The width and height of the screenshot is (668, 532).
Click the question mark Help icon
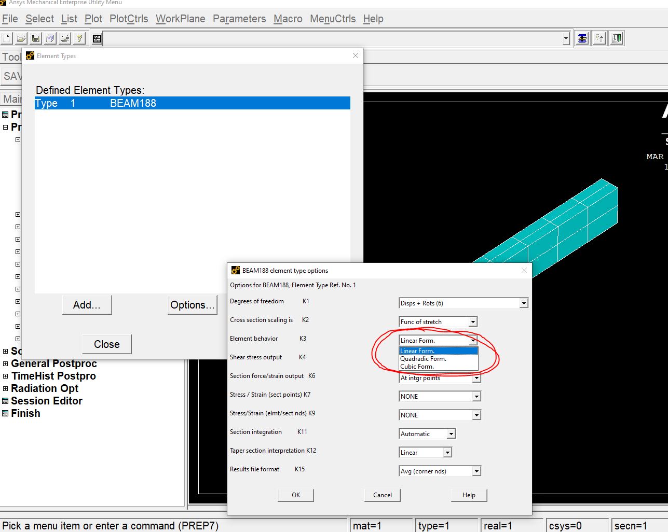(79, 38)
